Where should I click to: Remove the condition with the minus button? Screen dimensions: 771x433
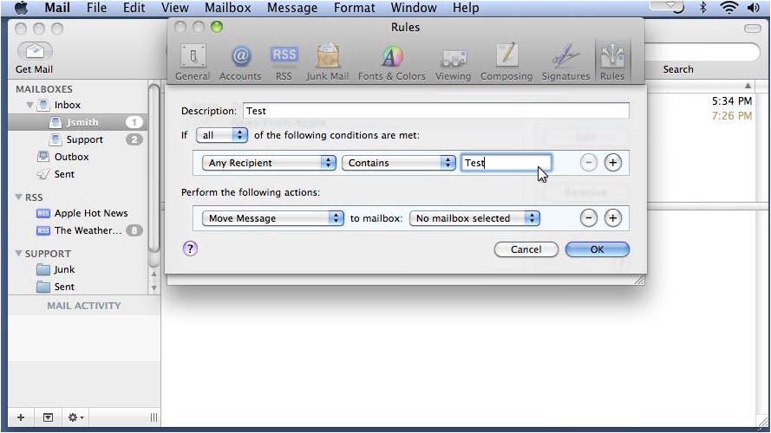(589, 163)
